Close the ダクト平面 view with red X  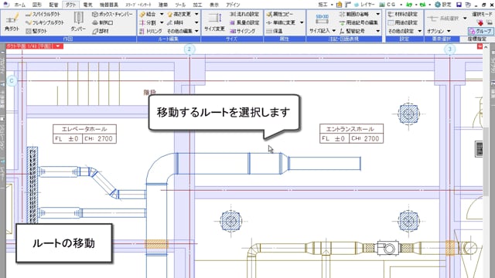[480, 46]
